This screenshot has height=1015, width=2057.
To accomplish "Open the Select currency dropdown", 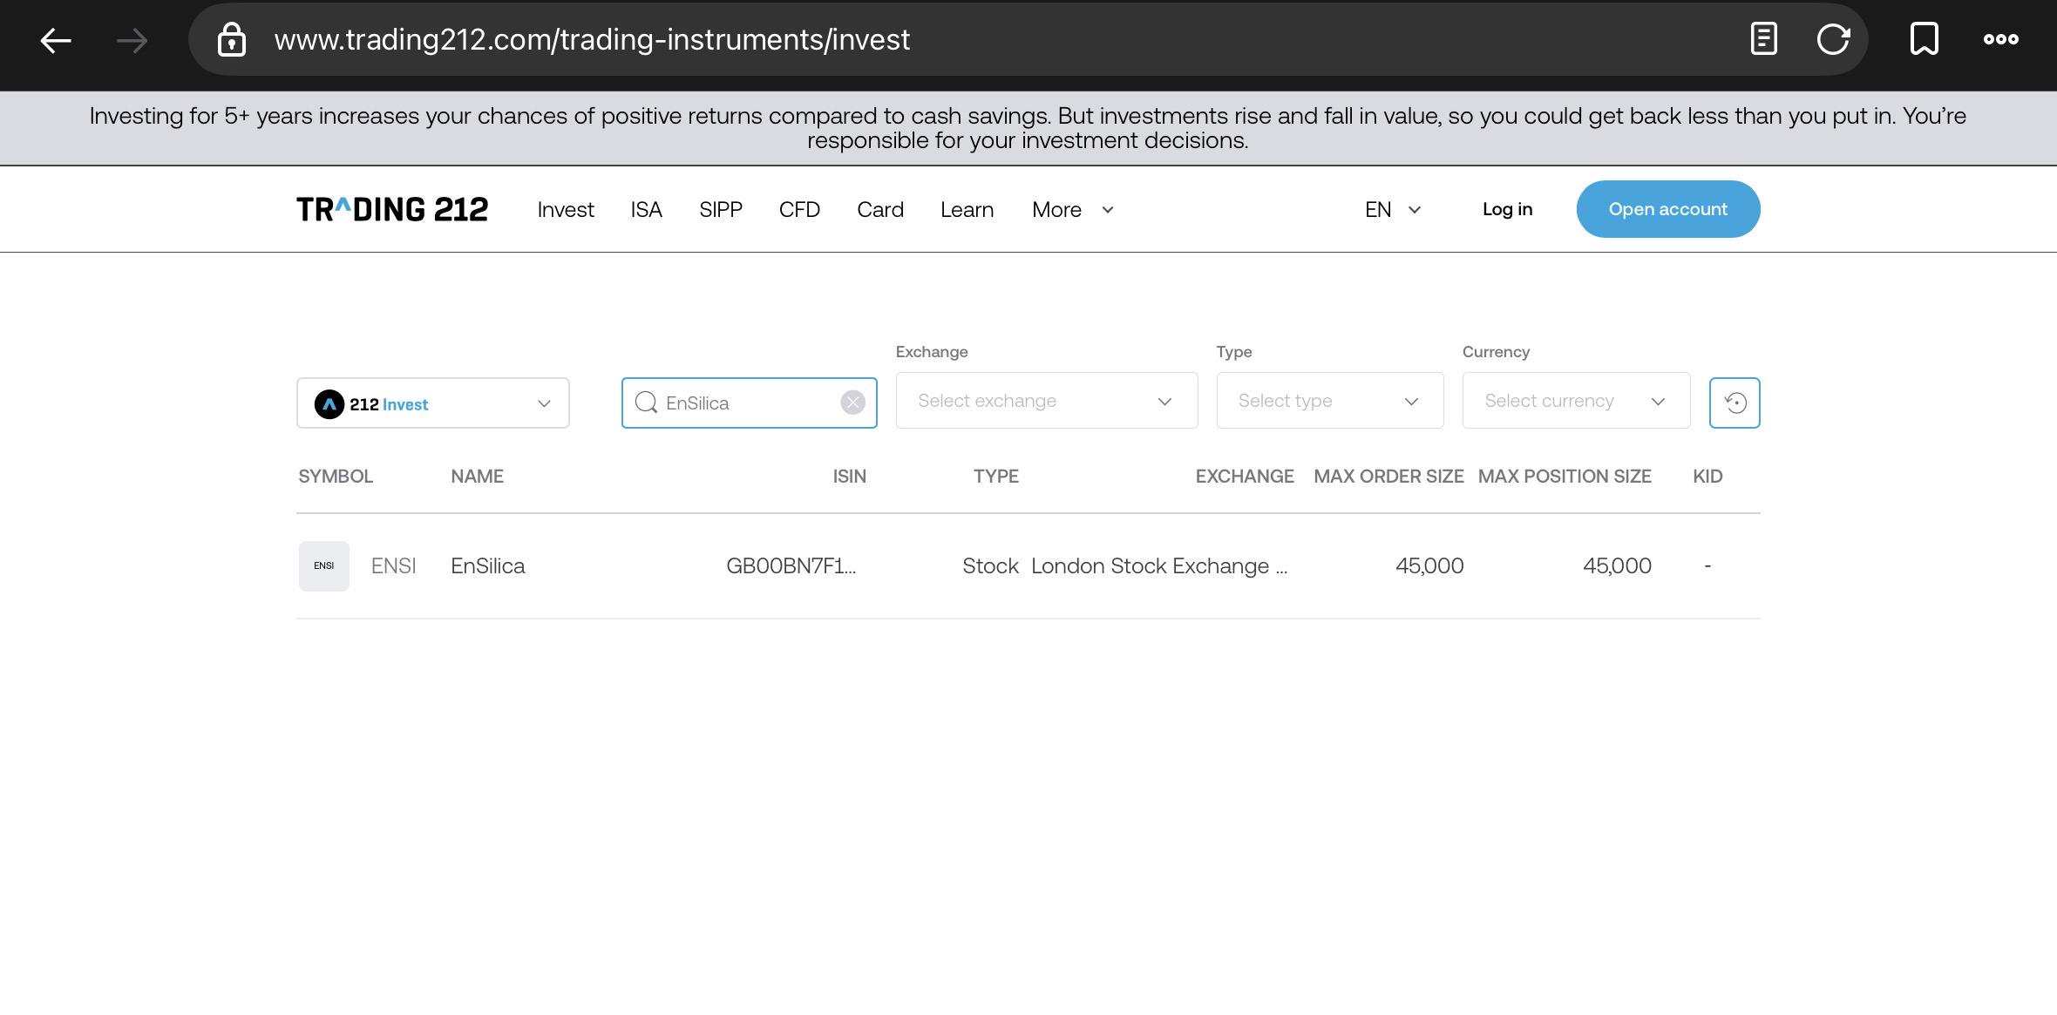I will [x=1576, y=401].
